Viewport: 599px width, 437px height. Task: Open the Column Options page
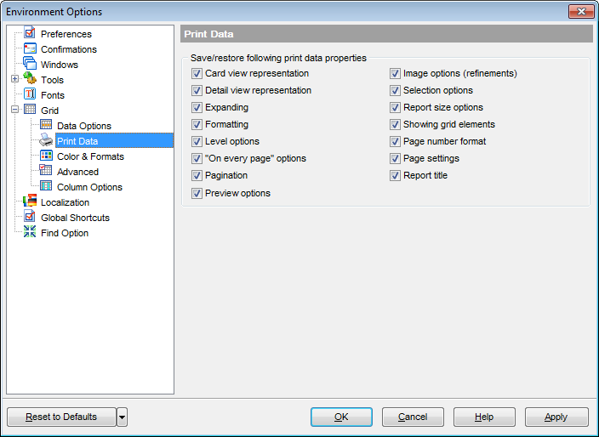tap(89, 187)
